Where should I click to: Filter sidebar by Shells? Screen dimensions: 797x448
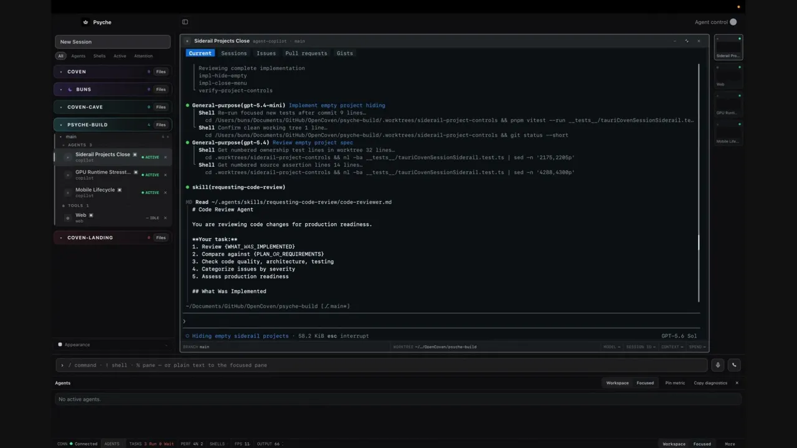point(100,56)
